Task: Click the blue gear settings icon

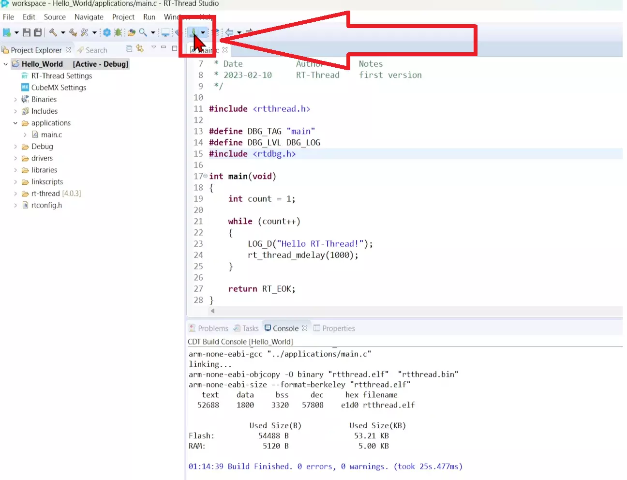Action: pyautogui.click(x=107, y=32)
